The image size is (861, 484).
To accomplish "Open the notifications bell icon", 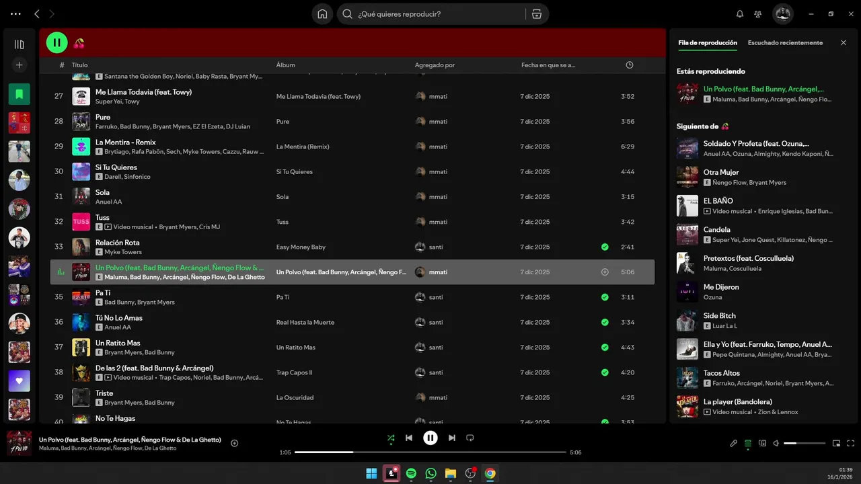I will (x=740, y=14).
